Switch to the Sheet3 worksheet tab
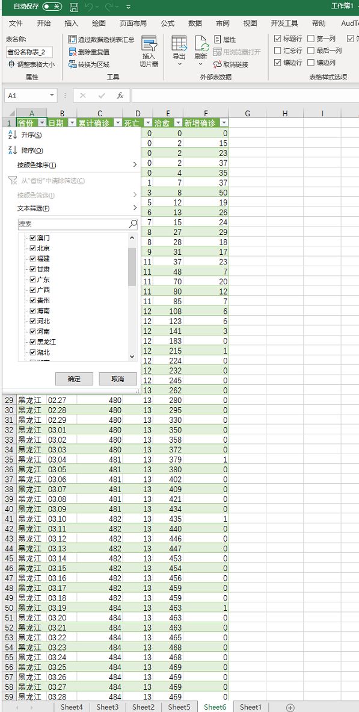This screenshot has width=359, height=712. coord(108,707)
